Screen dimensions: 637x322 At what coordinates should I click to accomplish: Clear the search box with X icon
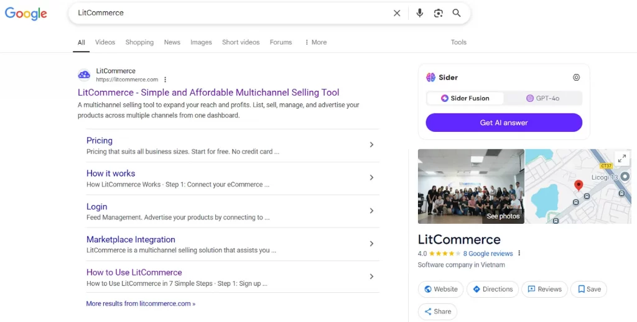[397, 13]
